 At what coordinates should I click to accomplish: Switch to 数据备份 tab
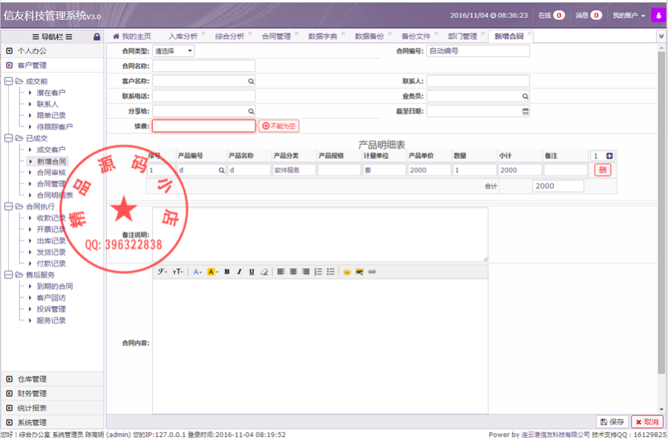tap(369, 36)
